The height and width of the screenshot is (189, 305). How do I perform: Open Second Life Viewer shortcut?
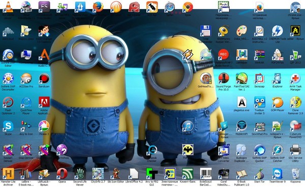pos(80,174)
